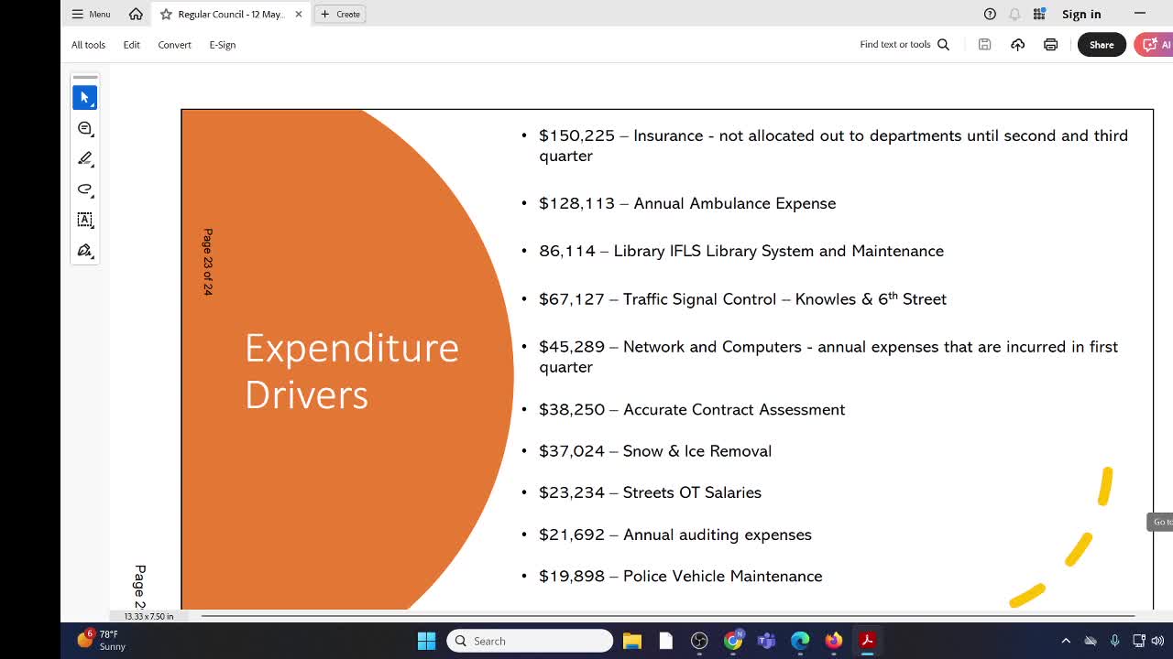Open the notifications bell
The width and height of the screenshot is (1173, 659).
[x=1014, y=14]
